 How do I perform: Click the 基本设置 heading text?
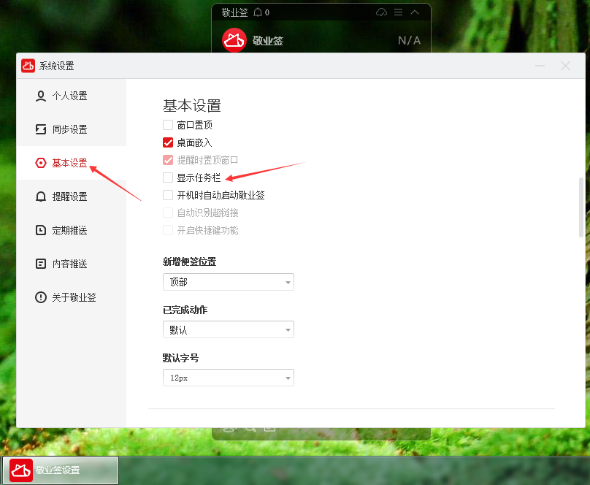[192, 106]
